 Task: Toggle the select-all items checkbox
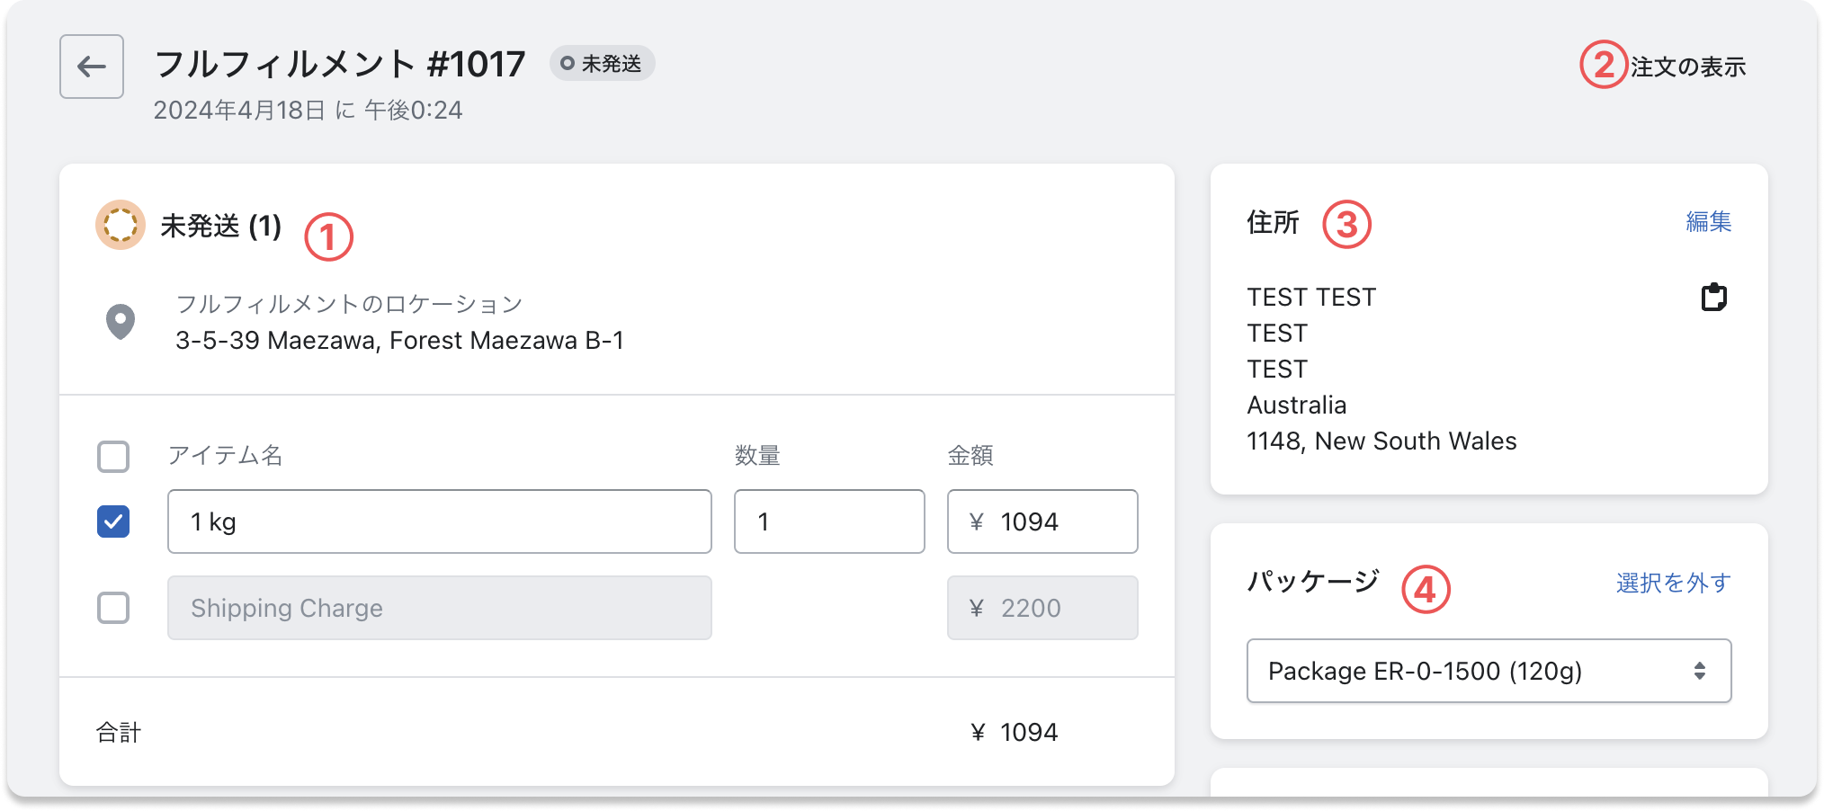tap(113, 457)
